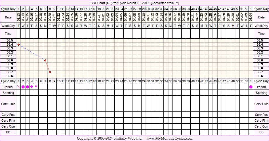Select the 05/04 date header cell
269x141 pixels.
pyautogui.click(x=251, y=18)
